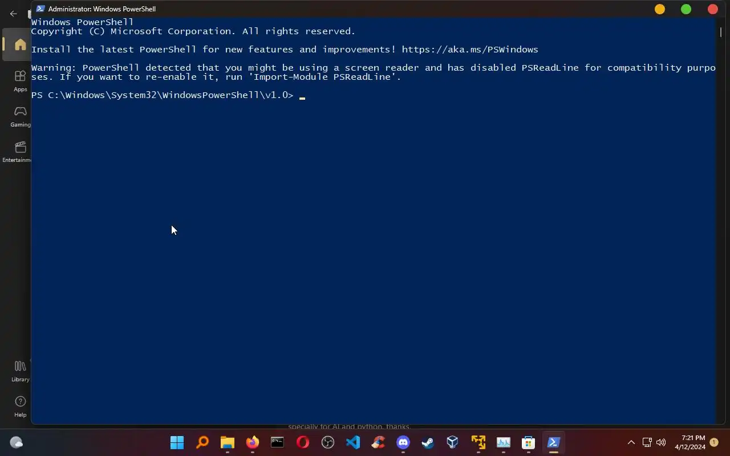Open the volume speaker tray icon
The image size is (730, 456).
point(661,442)
